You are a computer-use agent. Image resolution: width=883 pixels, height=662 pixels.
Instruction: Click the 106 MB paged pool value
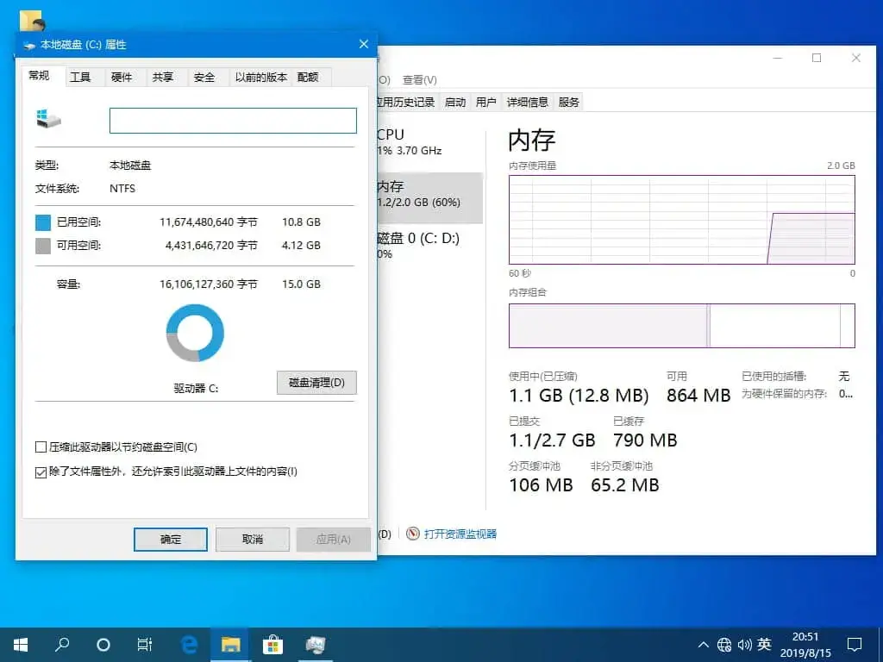541,485
